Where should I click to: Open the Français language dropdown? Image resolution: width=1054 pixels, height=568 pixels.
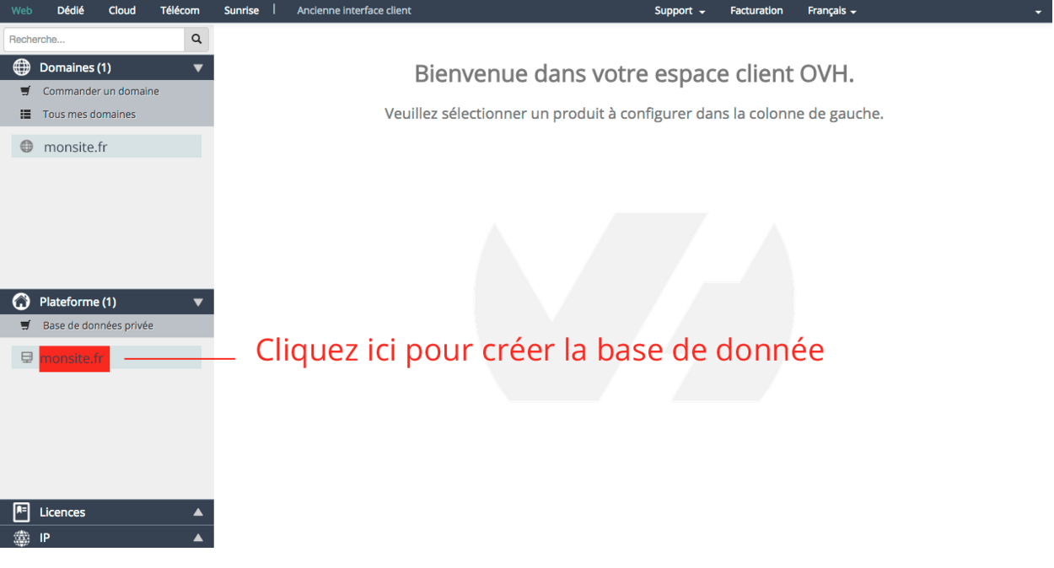pyautogui.click(x=832, y=11)
